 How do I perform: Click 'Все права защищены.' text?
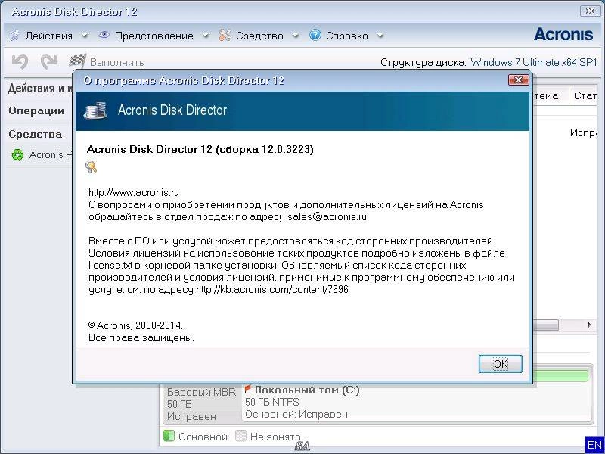[141, 338]
